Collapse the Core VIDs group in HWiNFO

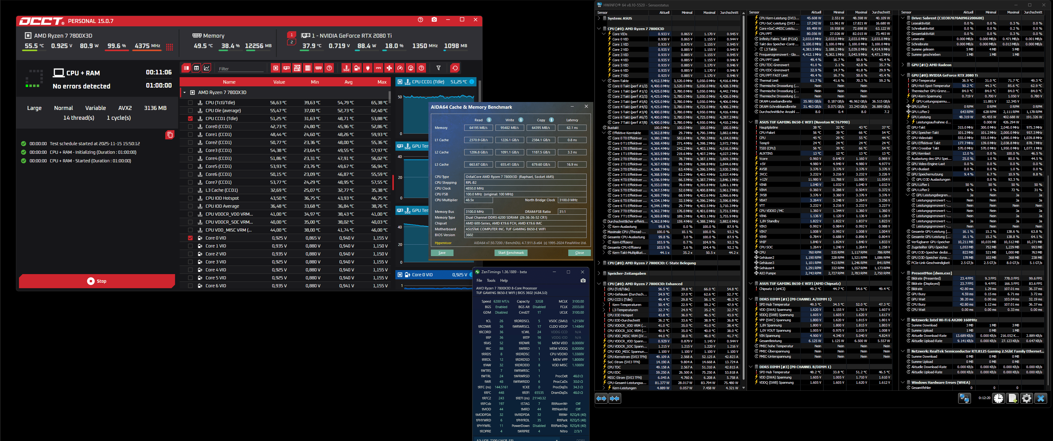pos(604,34)
